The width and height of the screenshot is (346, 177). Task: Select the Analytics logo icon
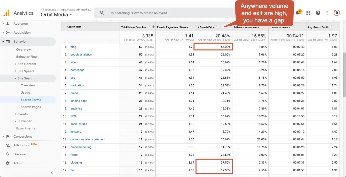click(6, 12)
